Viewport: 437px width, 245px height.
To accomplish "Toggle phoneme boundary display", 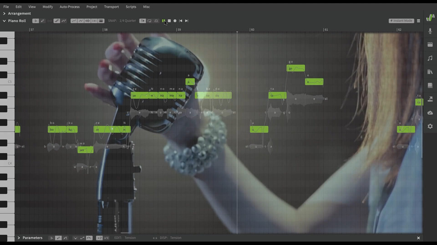I will pos(94,21).
